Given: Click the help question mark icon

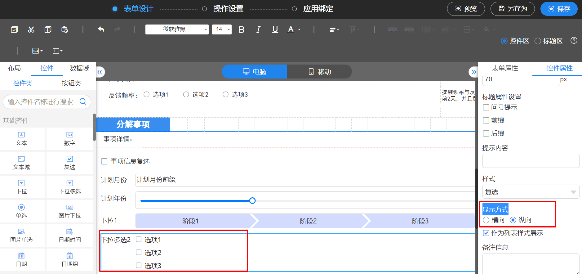Looking at the screenshot, I should coord(574,40).
